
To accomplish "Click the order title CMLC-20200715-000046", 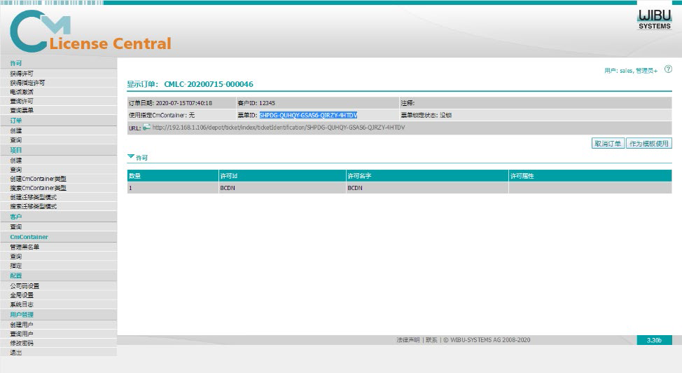I will pos(209,84).
